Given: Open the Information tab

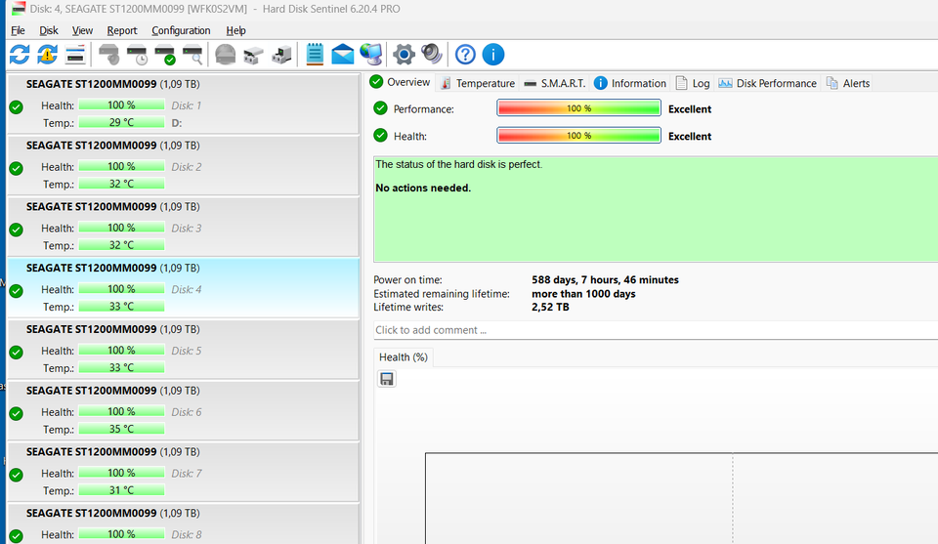Looking at the screenshot, I should click(630, 83).
